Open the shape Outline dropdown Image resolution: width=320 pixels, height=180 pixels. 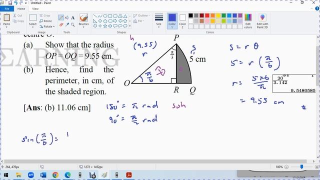[141, 15]
